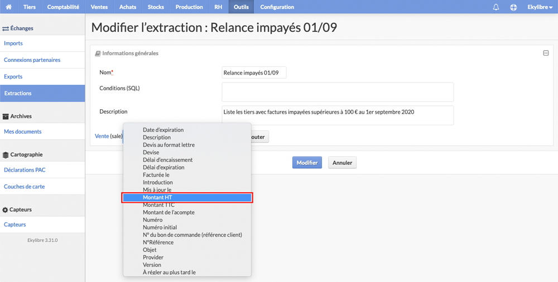Go to the home icon

(8, 7)
